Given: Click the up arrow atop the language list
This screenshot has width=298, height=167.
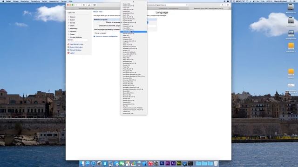Looking at the screenshot, I should 134,2.
